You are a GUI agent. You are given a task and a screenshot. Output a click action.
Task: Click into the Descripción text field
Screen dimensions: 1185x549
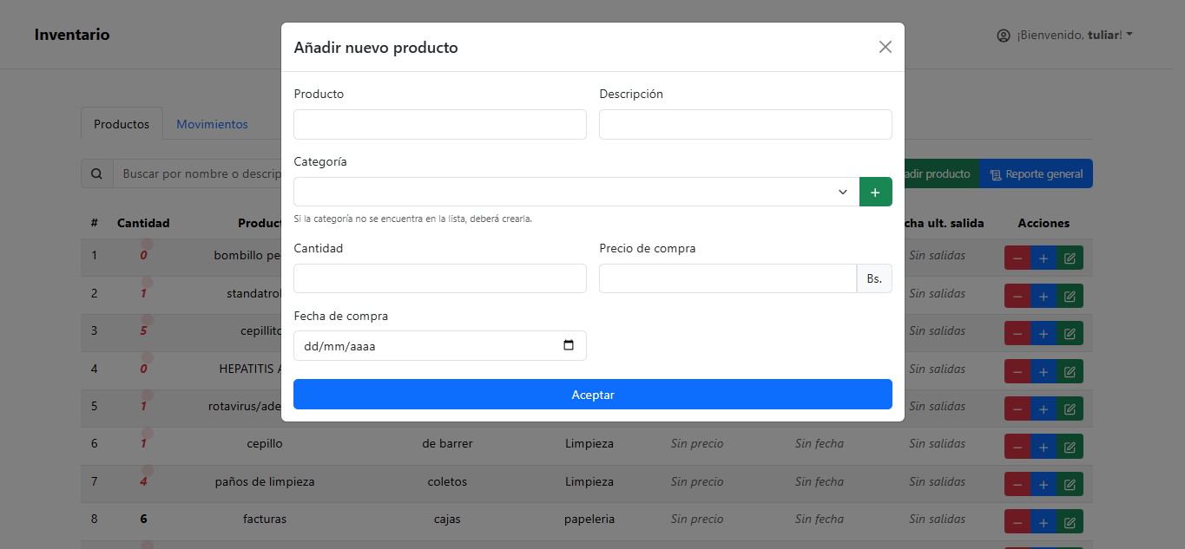(x=745, y=124)
